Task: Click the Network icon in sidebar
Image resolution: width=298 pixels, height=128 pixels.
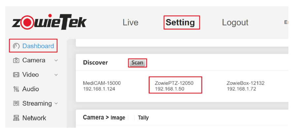Action: point(16,118)
